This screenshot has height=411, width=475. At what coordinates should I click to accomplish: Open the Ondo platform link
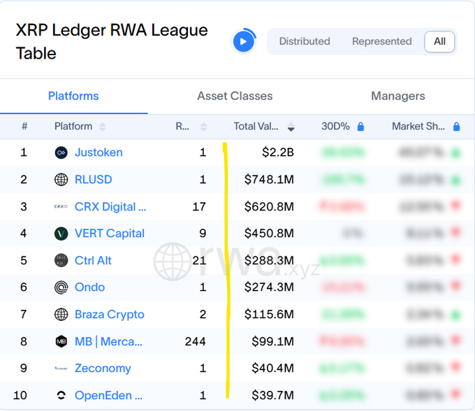point(89,287)
